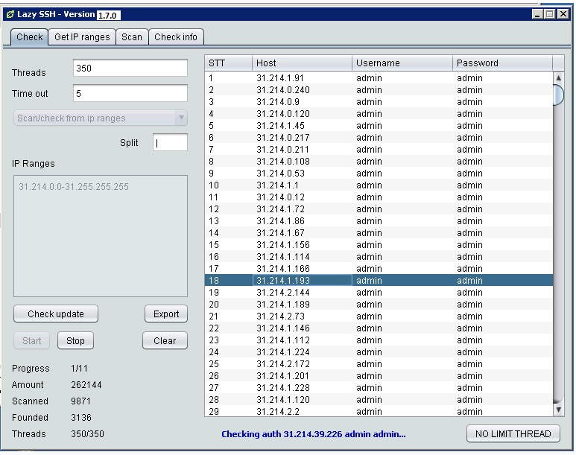
Task: Click the disabled Start button
Action: point(31,341)
